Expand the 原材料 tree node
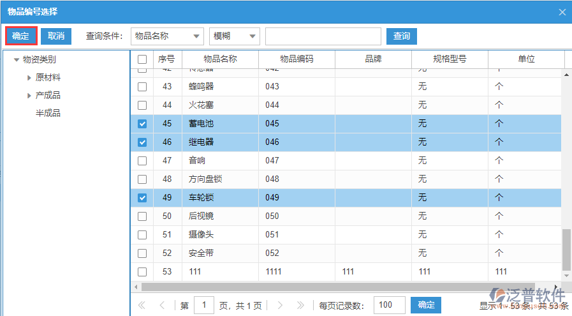 [29, 77]
